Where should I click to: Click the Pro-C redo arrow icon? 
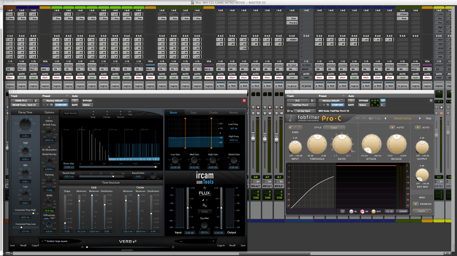364,118
